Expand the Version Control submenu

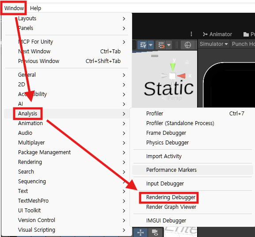[x=67, y=220]
